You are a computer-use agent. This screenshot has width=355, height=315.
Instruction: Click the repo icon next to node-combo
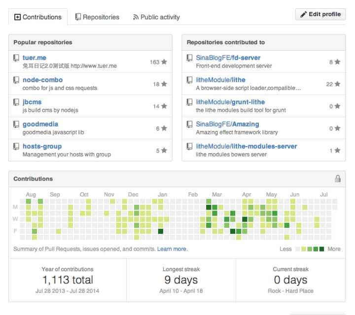coord(16,80)
